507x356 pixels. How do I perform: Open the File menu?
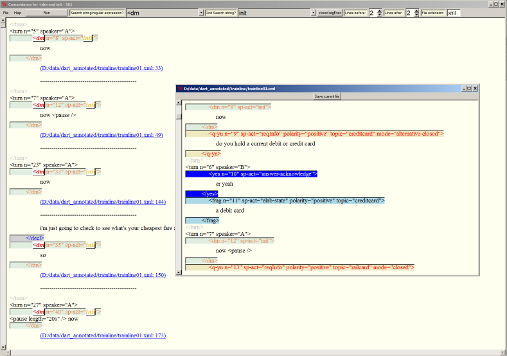pyautogui.click(x=6, y=13)
